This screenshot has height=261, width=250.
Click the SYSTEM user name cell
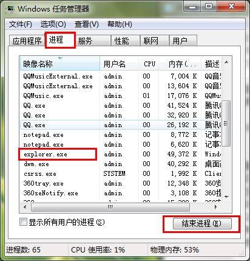(114, 173)
